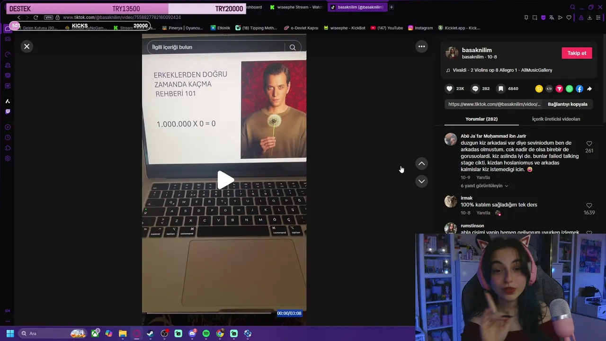
Task: Click the search icon in İlgili içeriği bulun
Action: 293,47
